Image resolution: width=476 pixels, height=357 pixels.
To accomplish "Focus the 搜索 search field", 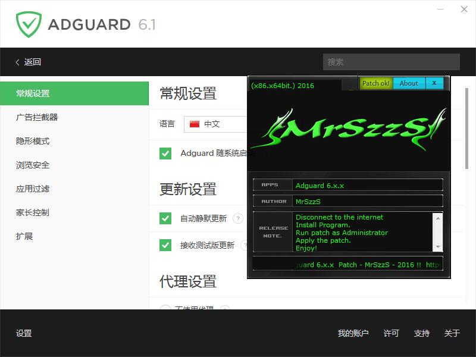I will coord(391,62).
